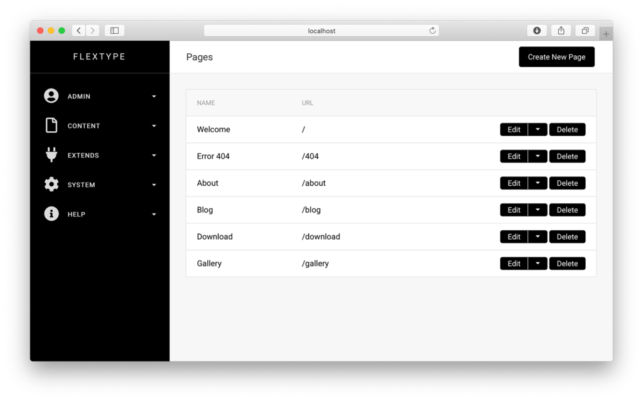Screen dimensions: 643x401
Task: Open Edit dropdown for Download page
Action: (x=538, y=237)
